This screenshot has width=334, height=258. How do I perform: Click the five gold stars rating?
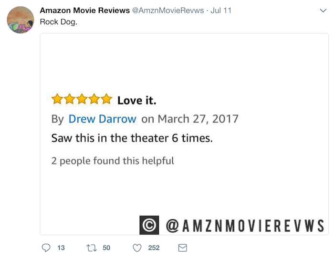point(82,99)
